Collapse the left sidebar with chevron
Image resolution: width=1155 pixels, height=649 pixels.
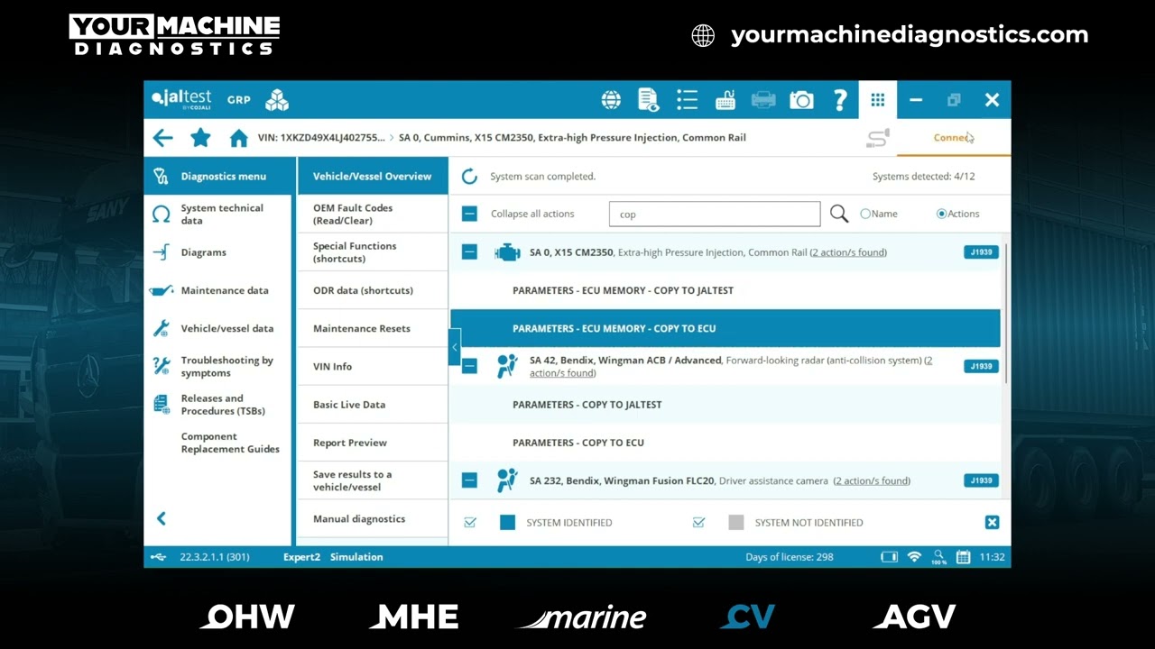point(162,518)
